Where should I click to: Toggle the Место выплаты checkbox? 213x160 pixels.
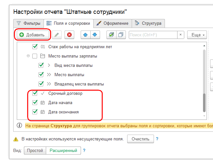[41, 75]
